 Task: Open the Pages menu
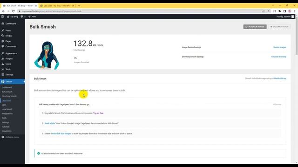point(8,41)
